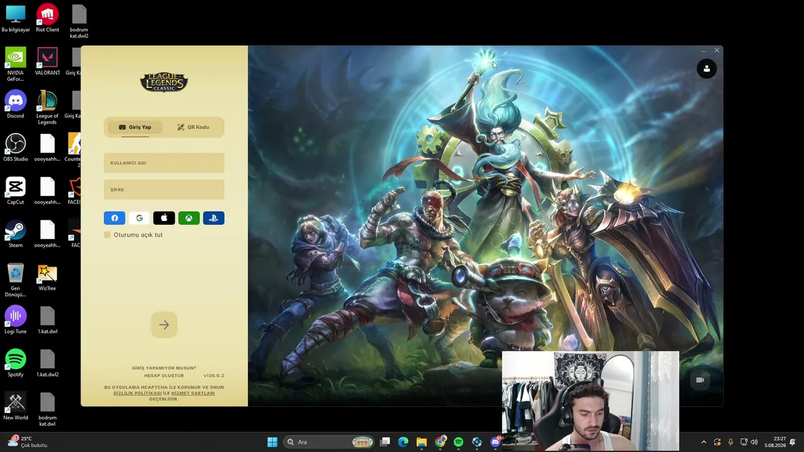The image size is (804, 452).
Task: Open the account profile icon in Riot Client
Action: [707, 68]
